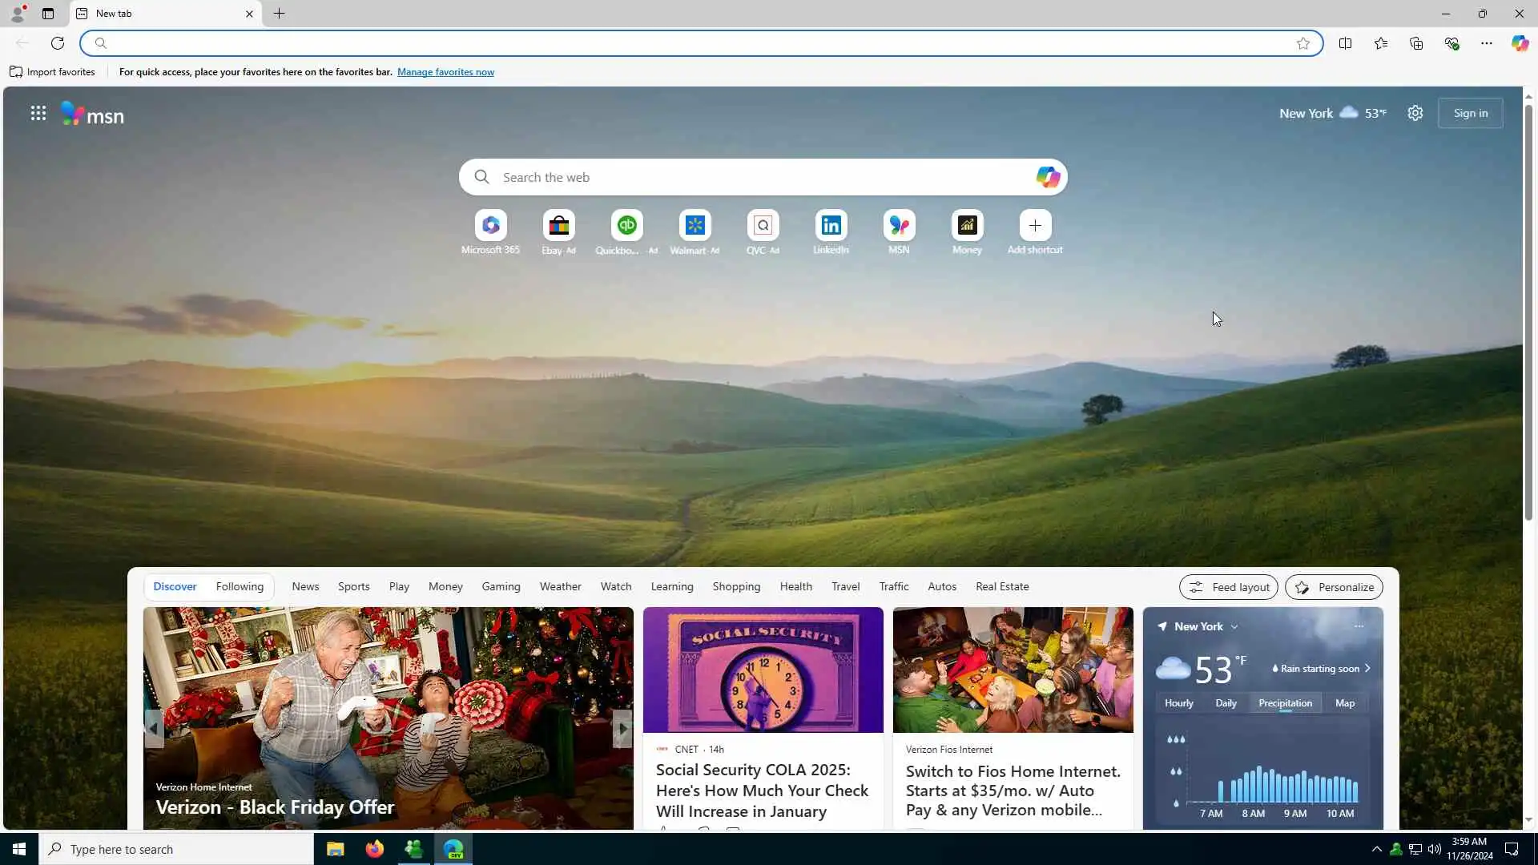Open MSN page settings gear
Image resolution: width=1538 pixels, height=865 pixels.
pyautogui.click(x=1415, y=113)
